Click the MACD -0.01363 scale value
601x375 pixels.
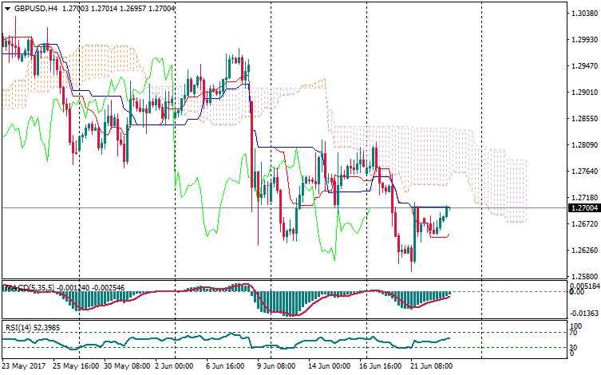(583, 314)
